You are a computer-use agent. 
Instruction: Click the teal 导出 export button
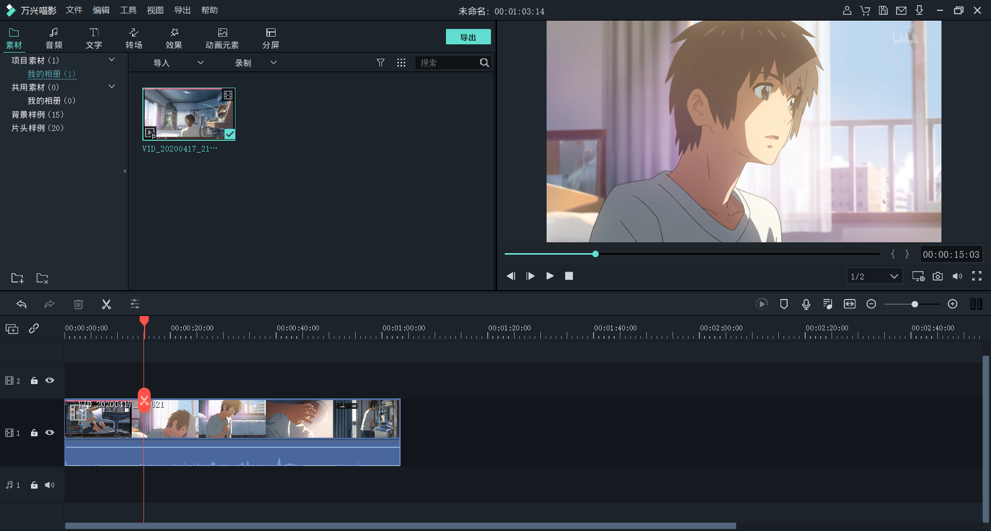[x=468, y=37]
